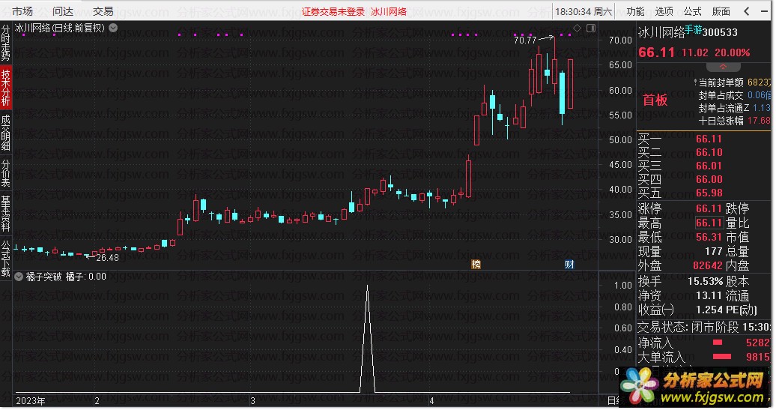Open the 功能 menu

tap(635, 11)
